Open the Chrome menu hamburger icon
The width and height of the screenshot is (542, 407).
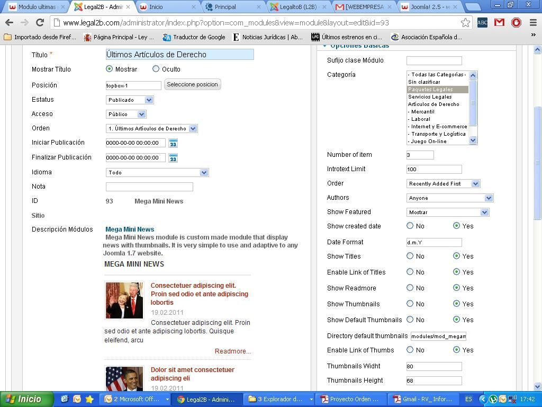point(533,23)
